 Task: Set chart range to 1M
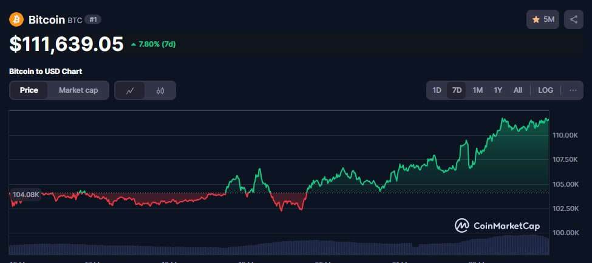click(x=478, y=90)
